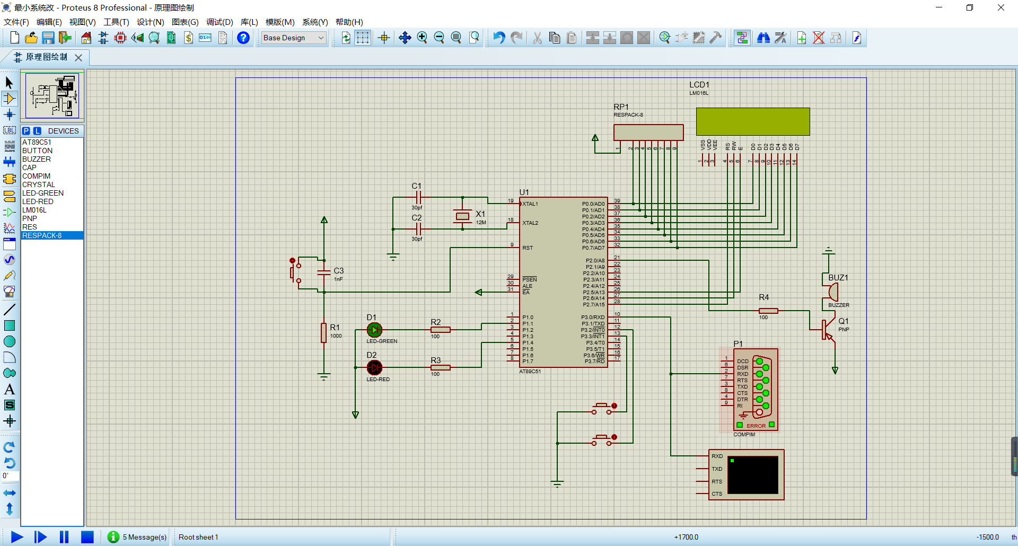Viewport: 1018px width, 546px height.
Task: Click the D1 green LED
Action: tap(374, 330)
